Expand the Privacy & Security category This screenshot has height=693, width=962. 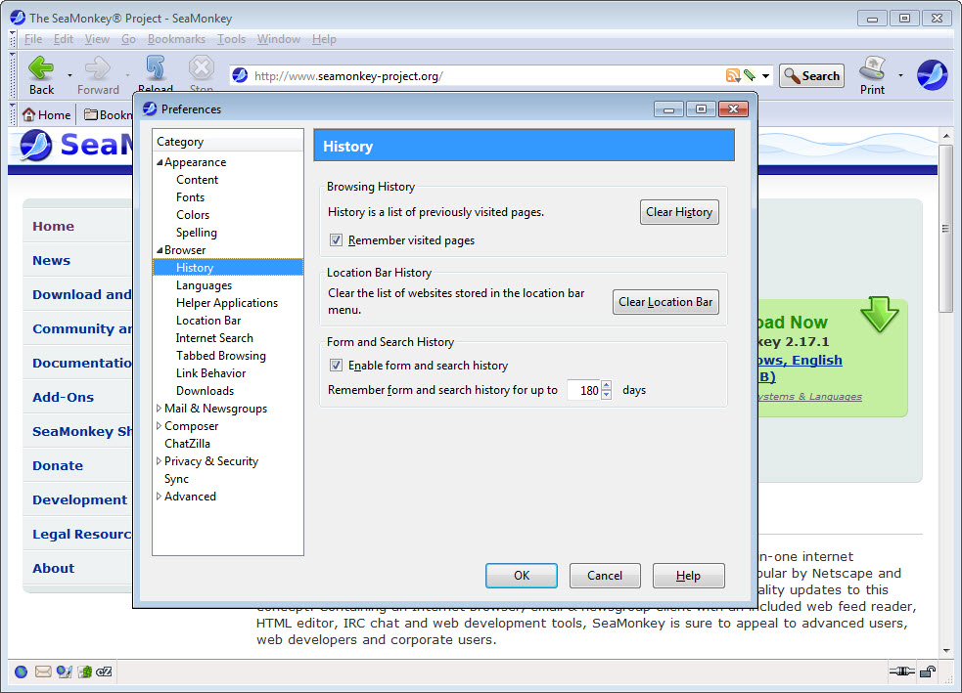159,460
